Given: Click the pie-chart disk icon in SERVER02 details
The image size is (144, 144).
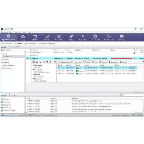Looking at the screenshot, I should (44, 62).
